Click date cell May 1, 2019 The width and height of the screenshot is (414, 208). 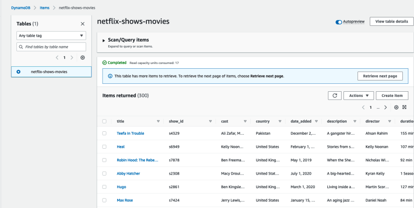(301, 160)
